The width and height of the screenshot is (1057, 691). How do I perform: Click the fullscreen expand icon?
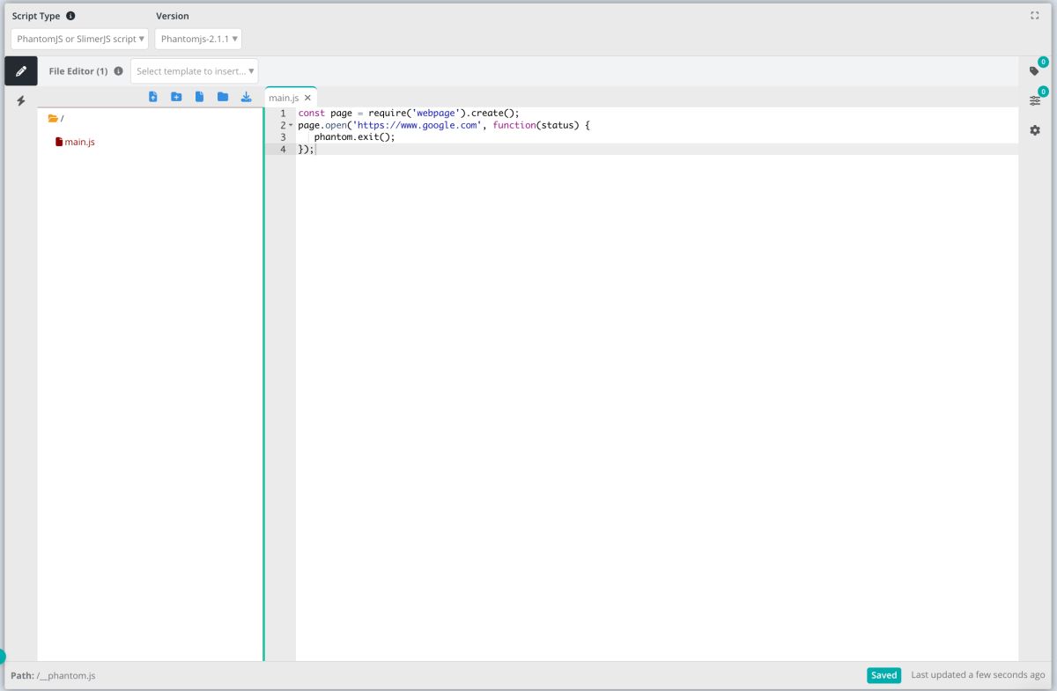coord(1035,16)
